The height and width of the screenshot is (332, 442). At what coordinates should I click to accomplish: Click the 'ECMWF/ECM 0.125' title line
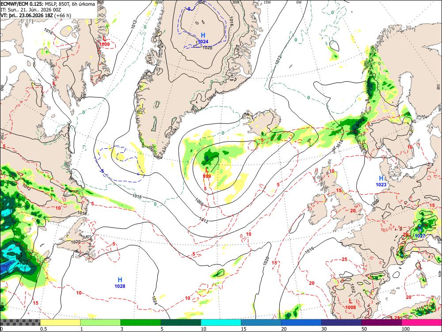[x=48, y=4]
